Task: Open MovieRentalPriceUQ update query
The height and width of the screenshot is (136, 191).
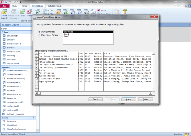Action: point(15,79)
